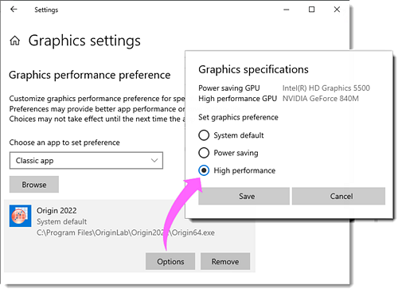Click the Settings window title text

(46, 10)
